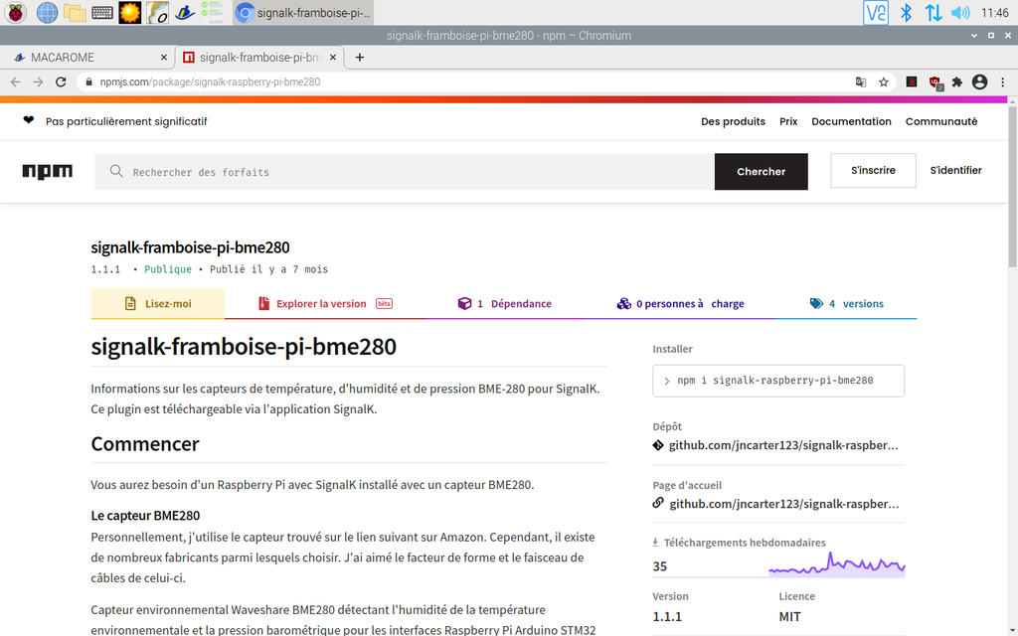Open the uBlock Origin shield extension
Image resolution: width=1018 pixels, height=636 pixels.
pos(934,82)
